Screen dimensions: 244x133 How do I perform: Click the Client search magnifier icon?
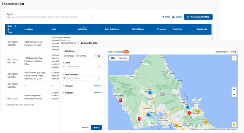coord(64,67)
